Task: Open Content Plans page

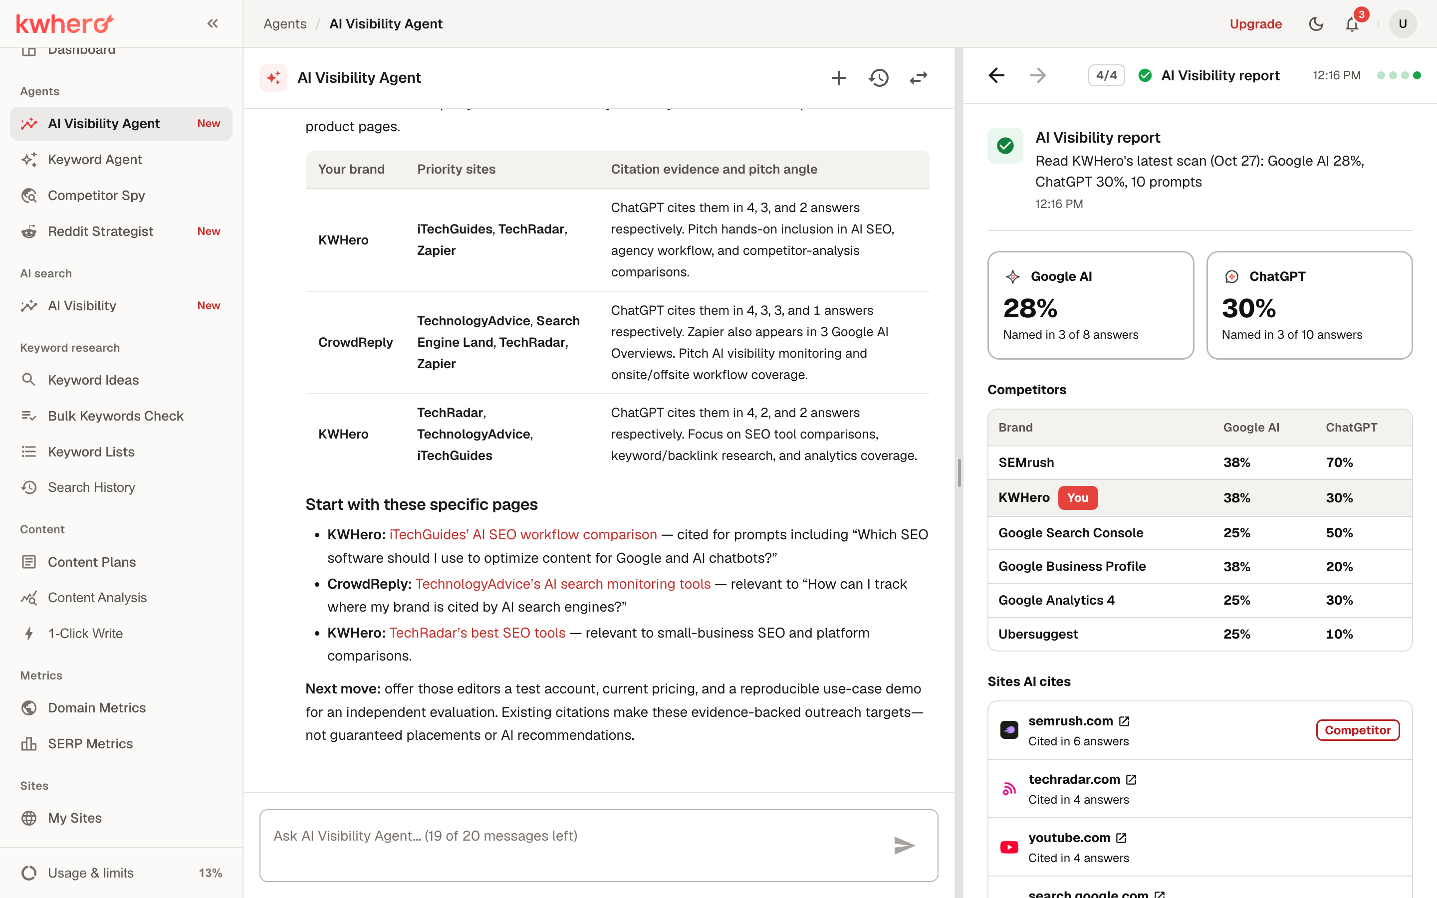Action: point(121,562)
